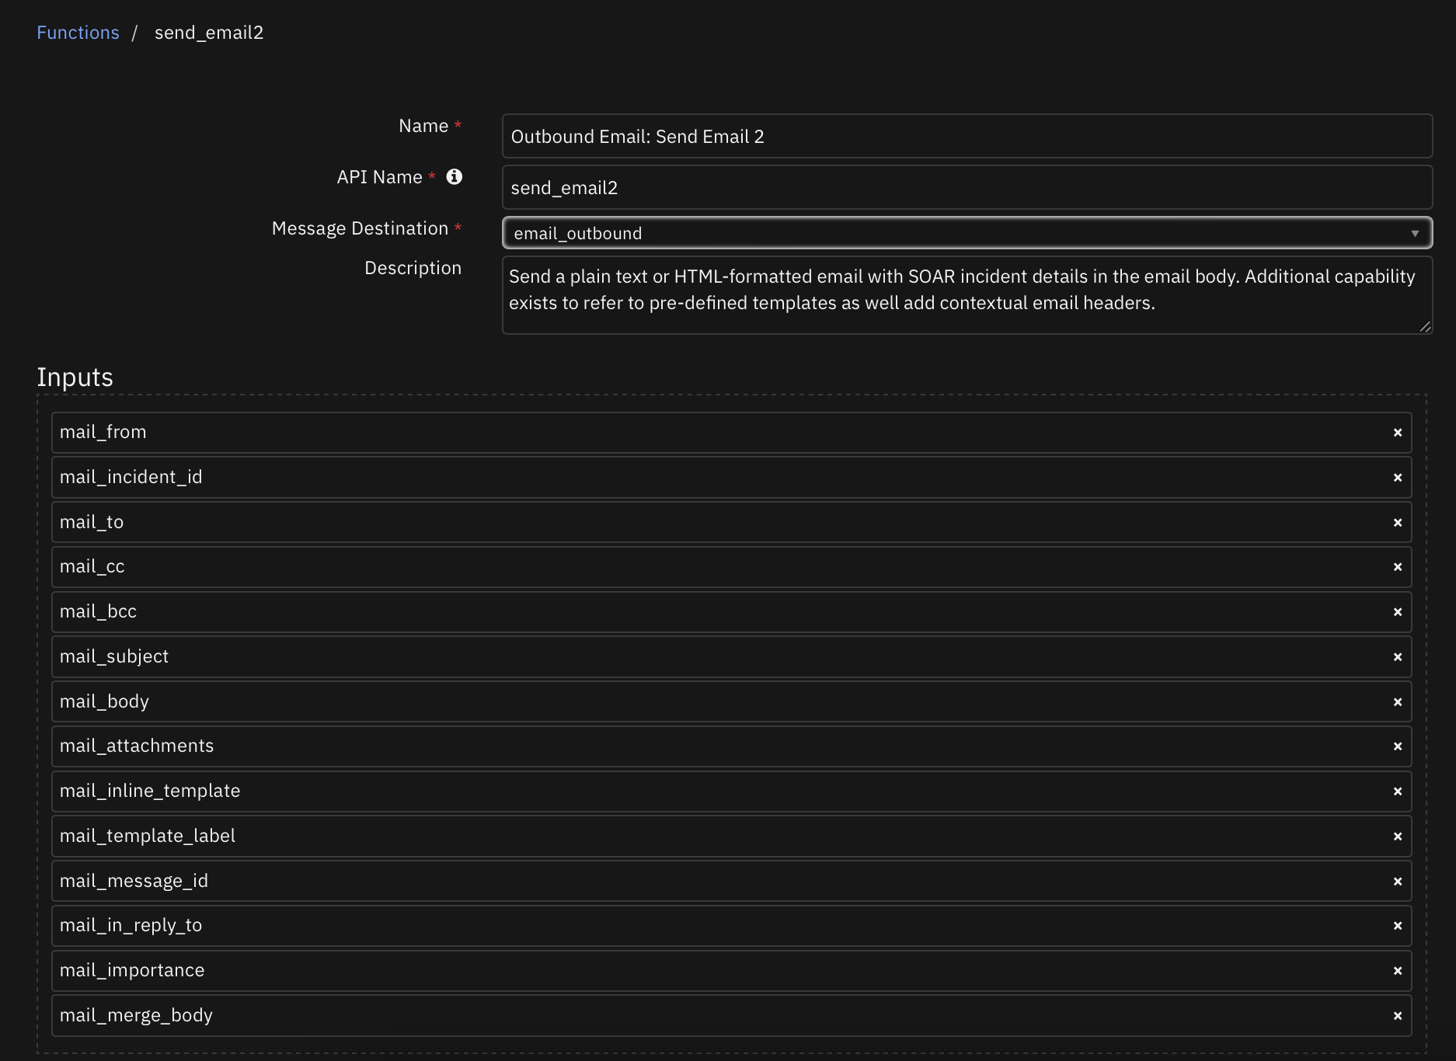Select the mail_message_id input label

(x=134, y=881)
